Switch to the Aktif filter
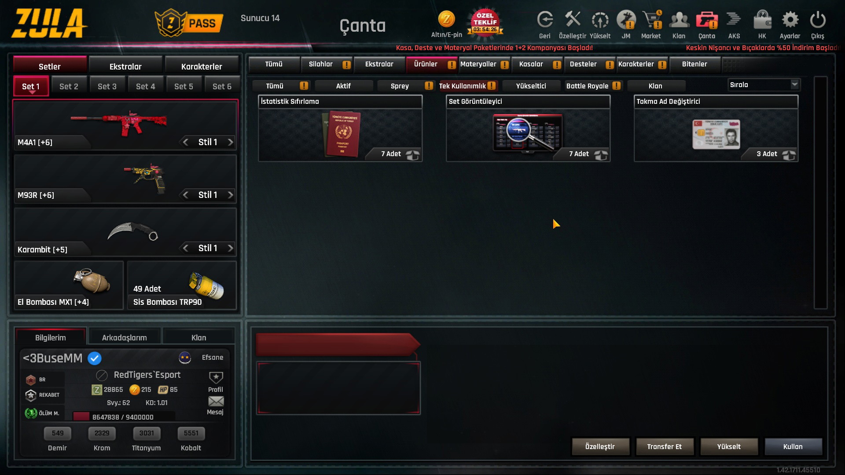Screen dimensions: 845x475 343,86
